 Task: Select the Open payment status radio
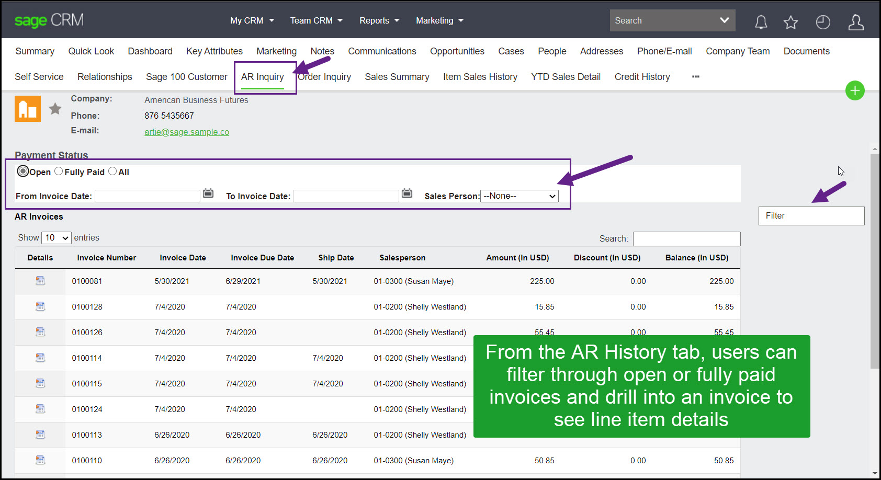pos(23,171)
